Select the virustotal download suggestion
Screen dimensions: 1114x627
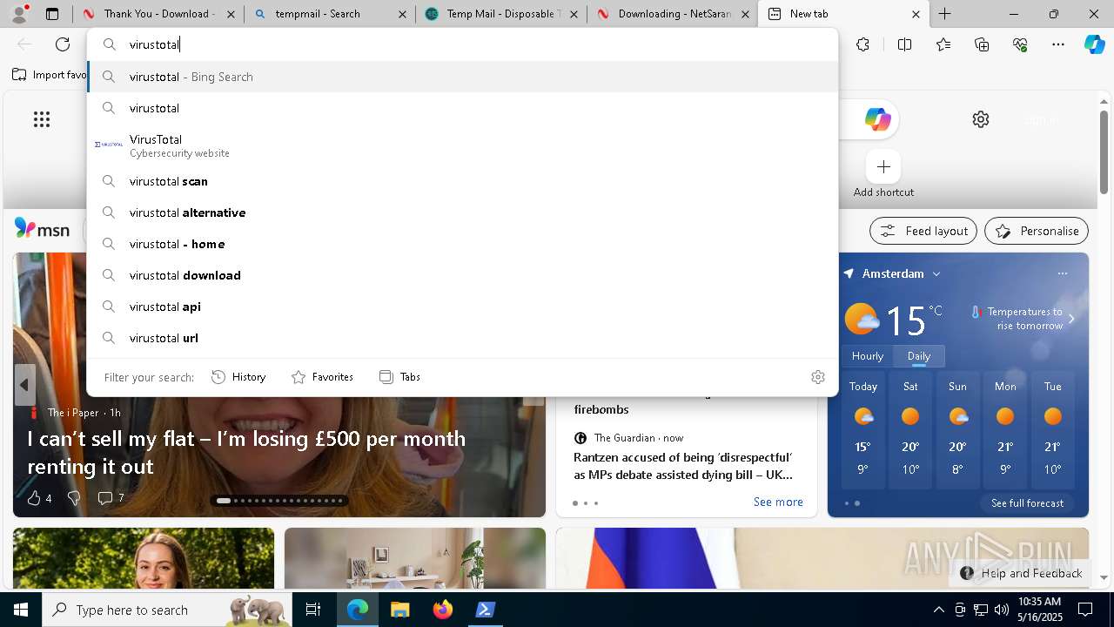[462, 275]
